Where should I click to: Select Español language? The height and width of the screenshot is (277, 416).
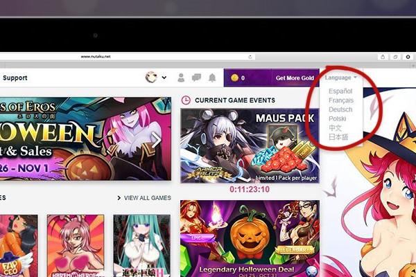[x=340, y=91]
